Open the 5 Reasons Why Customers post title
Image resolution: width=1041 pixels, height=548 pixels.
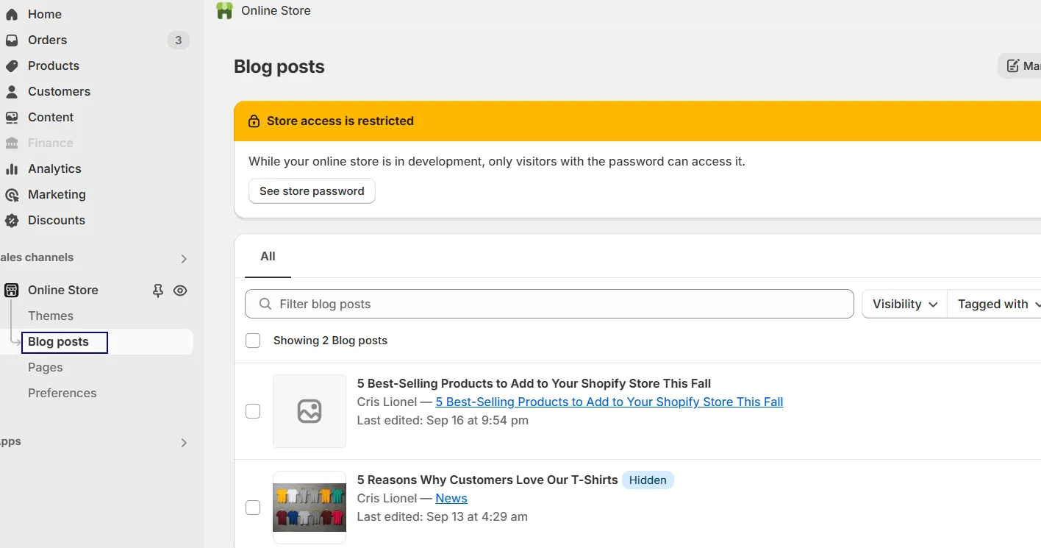pyautogui.click(x=487, y=480)
